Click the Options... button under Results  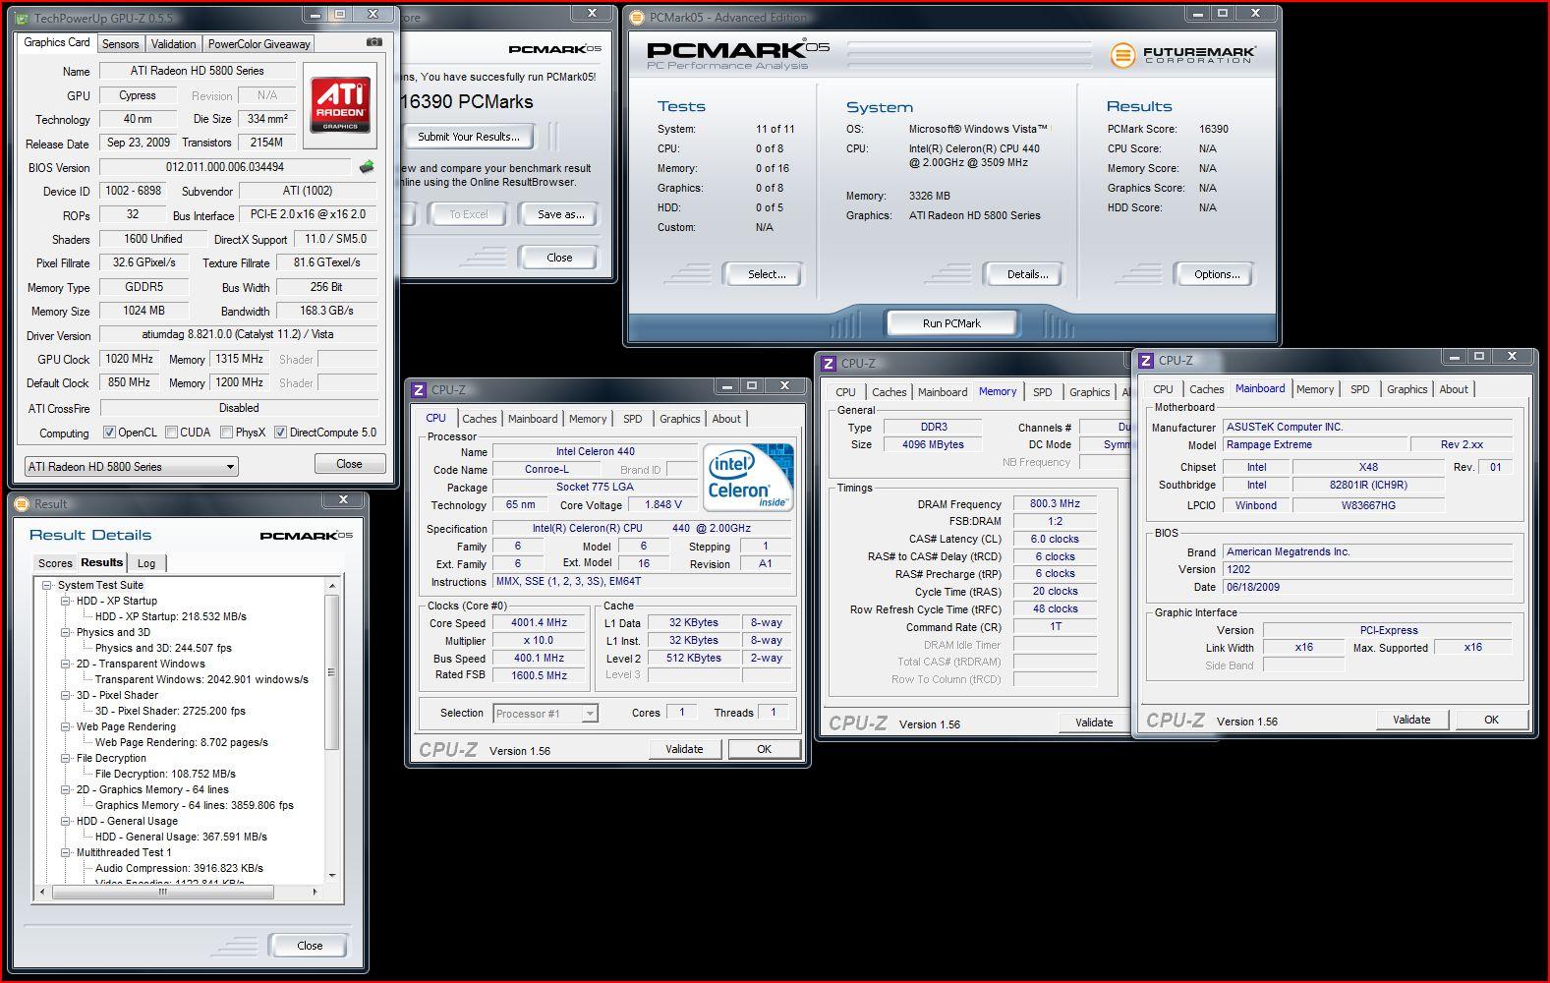pos(1217,274)
